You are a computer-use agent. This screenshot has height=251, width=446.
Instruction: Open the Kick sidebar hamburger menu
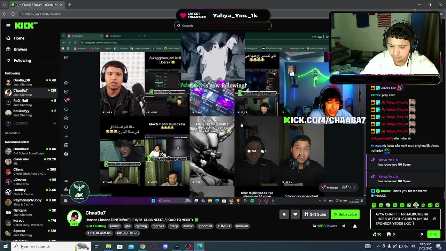click(x=8, y=25)
